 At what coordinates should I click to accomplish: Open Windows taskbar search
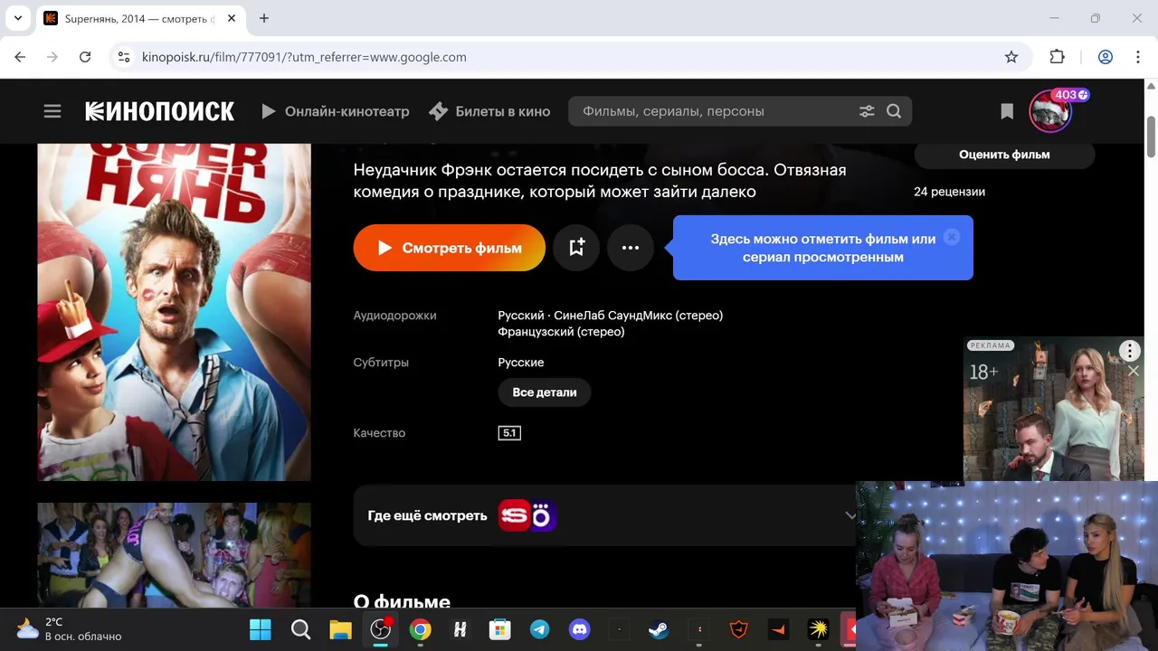300,629
